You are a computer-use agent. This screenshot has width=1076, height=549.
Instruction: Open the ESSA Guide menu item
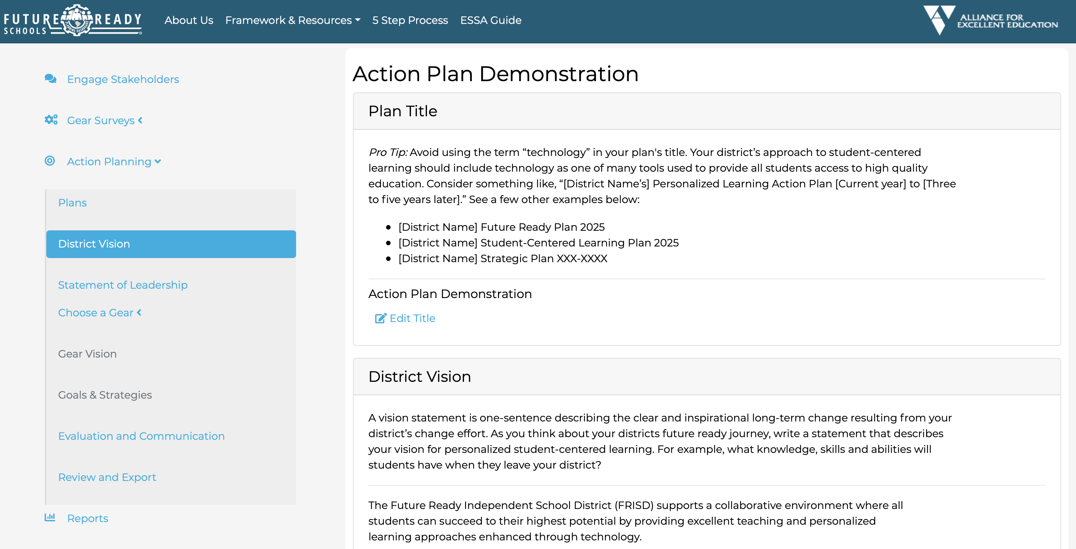[491, 20]
